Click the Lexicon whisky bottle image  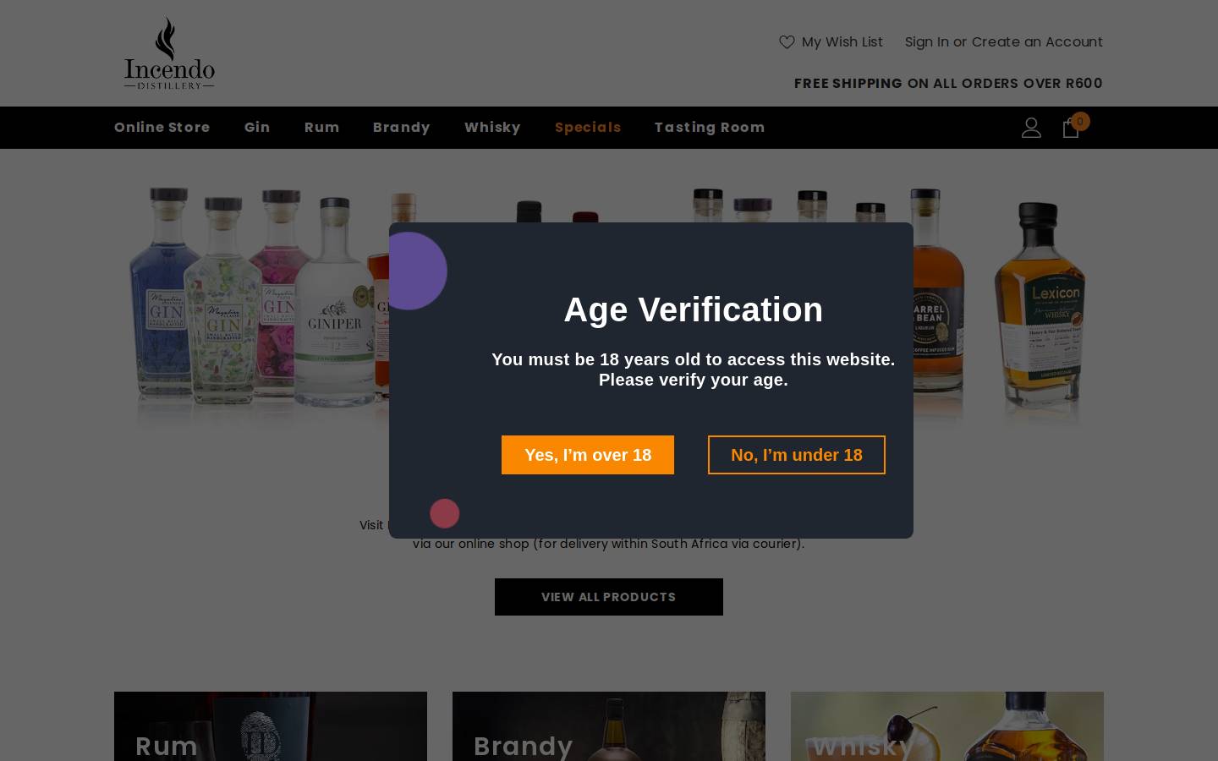click(1040, 304)
